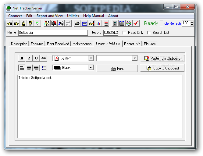Open the empty font size dropdown
Screen dimensions: 203x156
coord(135,58)
